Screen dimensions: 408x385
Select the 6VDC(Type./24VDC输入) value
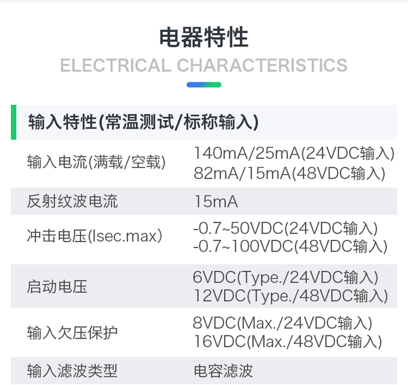(x=286, y=277)
